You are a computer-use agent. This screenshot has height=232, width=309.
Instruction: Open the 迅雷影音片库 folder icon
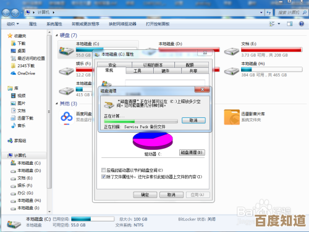pyautogui.click(x=232, y=117)
